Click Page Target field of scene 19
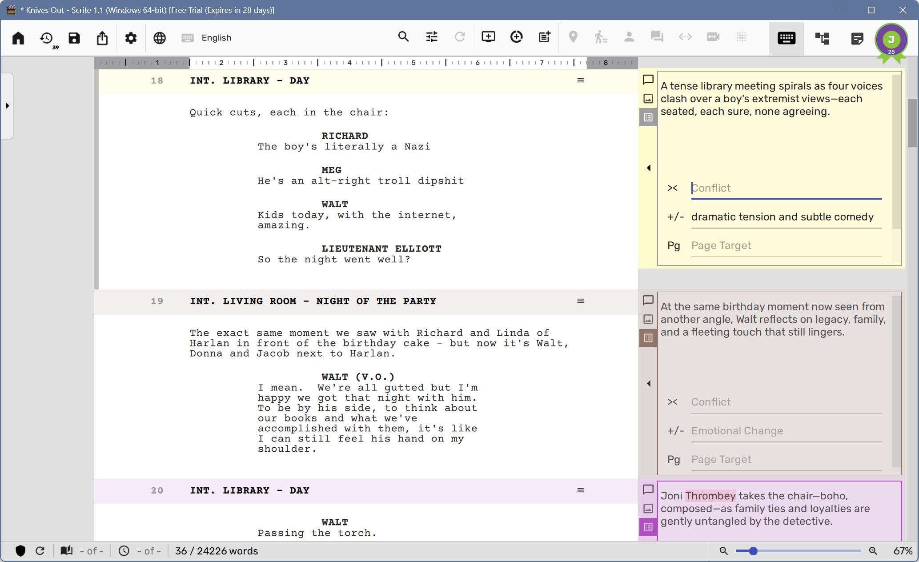 pyautogui.click(x=787, y=460)
